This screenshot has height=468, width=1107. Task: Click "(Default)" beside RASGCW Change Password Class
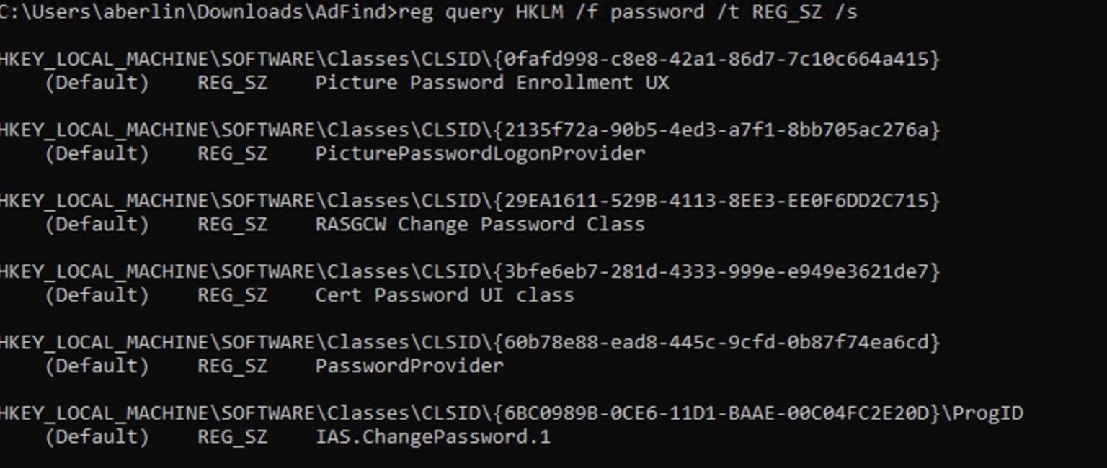[x=97, y=224]
